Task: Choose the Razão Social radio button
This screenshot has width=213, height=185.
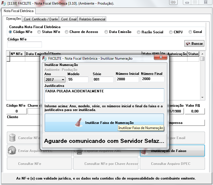Action: [139, 32]
